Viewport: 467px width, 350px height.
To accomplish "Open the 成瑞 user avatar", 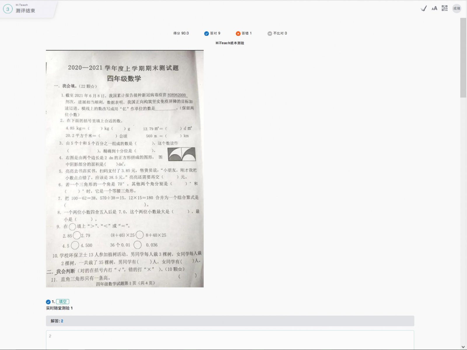I will 456,8.
